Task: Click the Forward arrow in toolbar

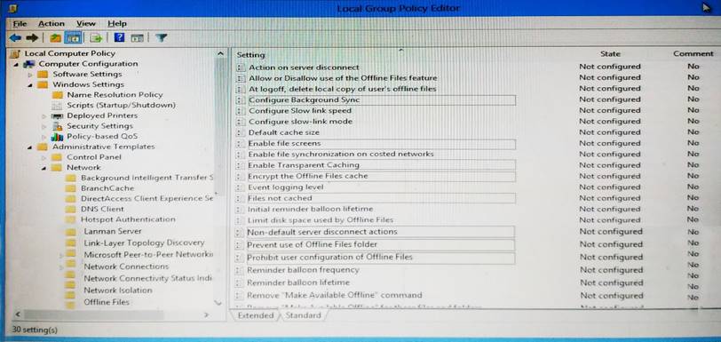Action: pos(31,37)
